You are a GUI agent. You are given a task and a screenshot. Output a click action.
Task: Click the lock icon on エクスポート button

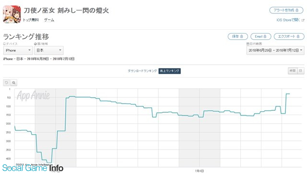point(298,36)
